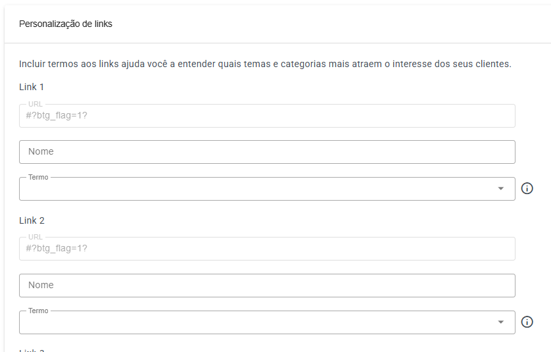The image size is (551, 352).
Task: Click the "Link 2" section label
Action: [32, 220]
